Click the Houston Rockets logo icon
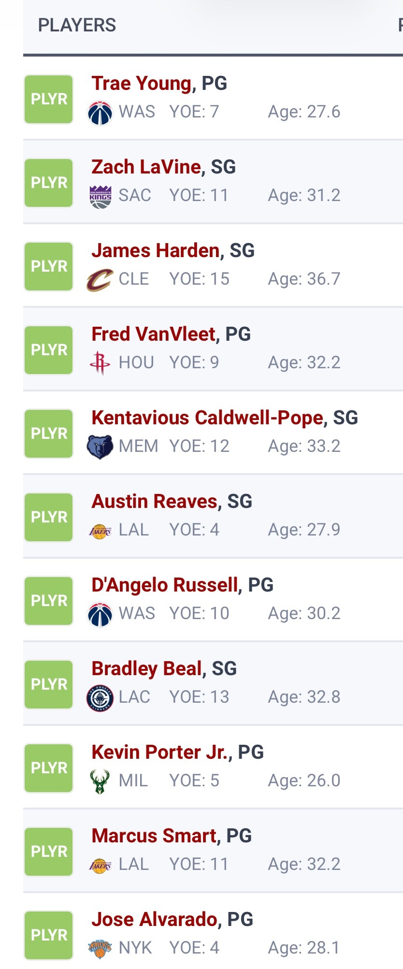This screenshot has width=403, height=969. [x=100, y=363]
